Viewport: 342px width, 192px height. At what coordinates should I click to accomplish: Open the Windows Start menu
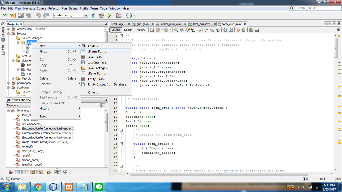pos(6,187)
